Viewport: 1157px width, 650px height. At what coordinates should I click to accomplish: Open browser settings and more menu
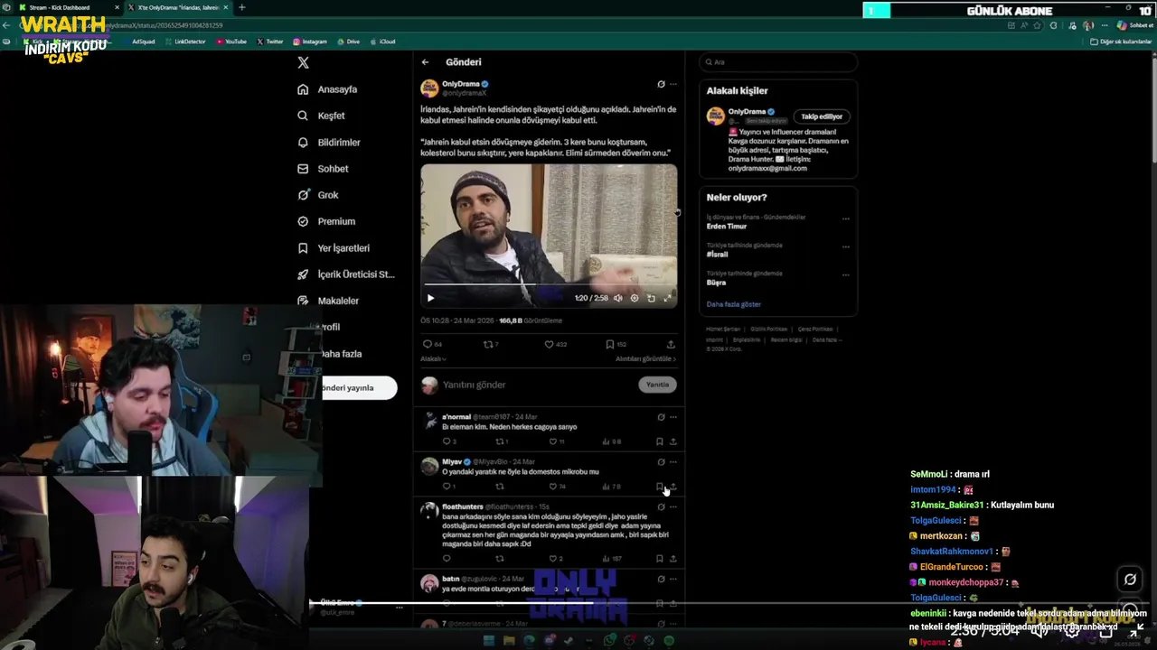[1105, 25]
